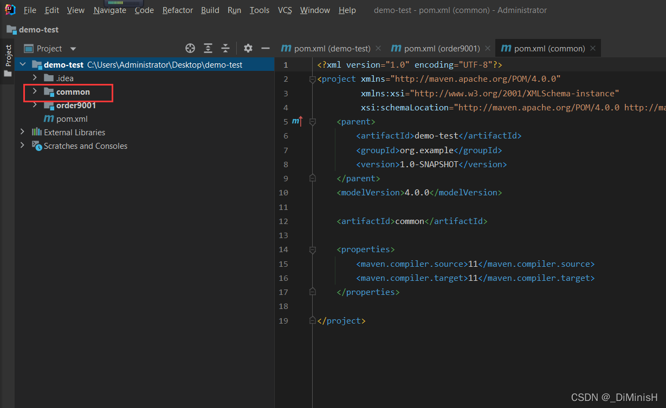Open the Window menu
Image resolution: width=666 pixels, height=408 pixels.
pyautogui.click(x=315, y=10)
